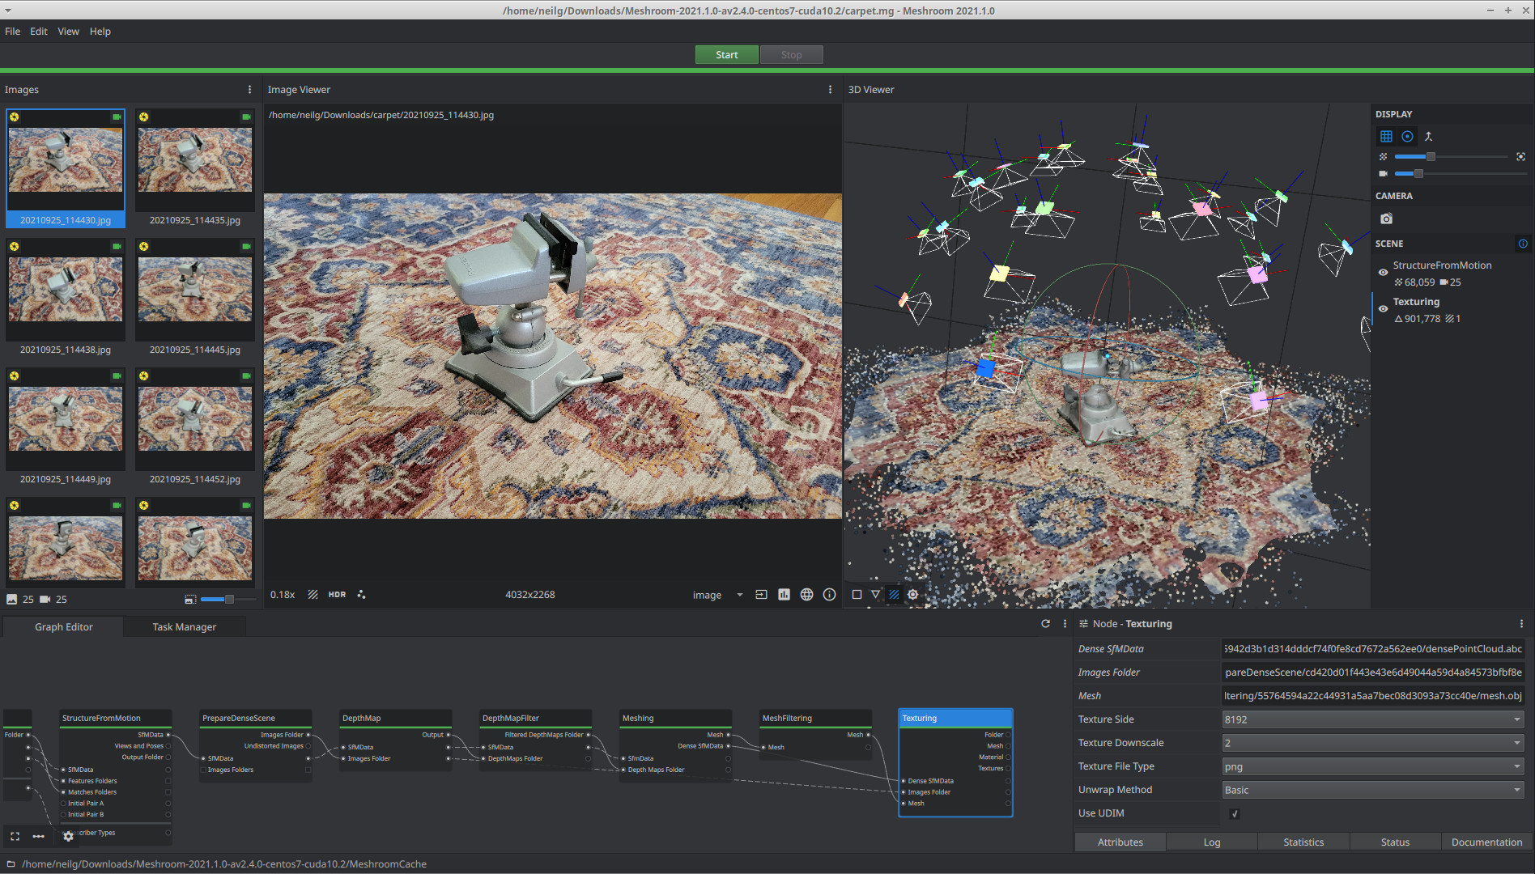Screen dimensions: 1535x874
Task: Toggle HDR mode in Image Viewer
Action: [x=337, y=595]
